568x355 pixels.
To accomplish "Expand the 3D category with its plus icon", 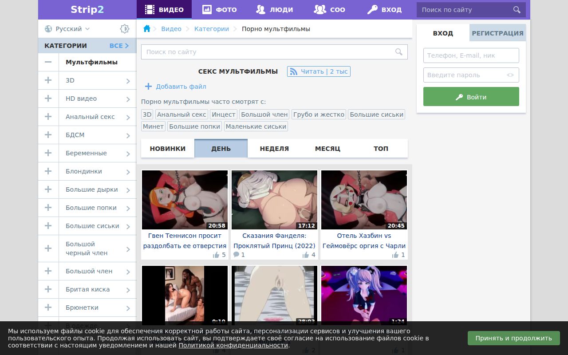I will point(48,80).
